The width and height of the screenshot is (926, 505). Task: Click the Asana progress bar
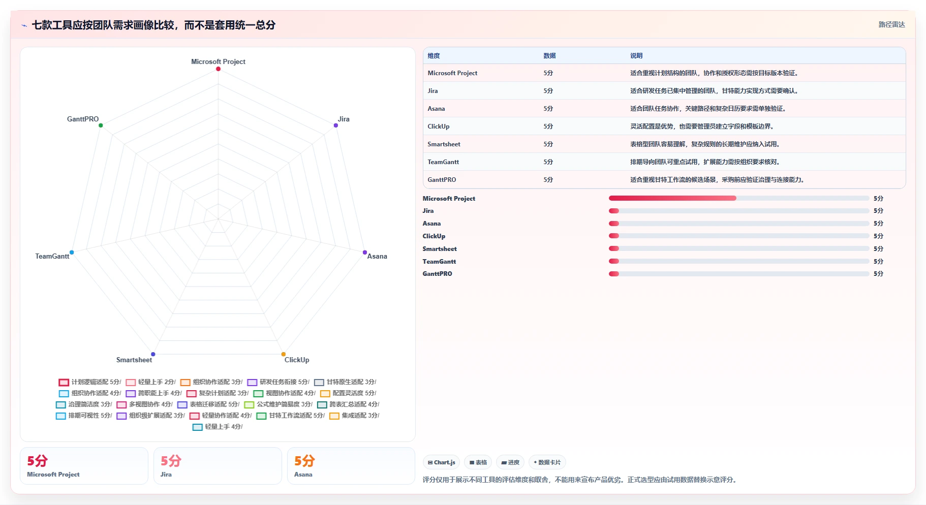point(739,224)
